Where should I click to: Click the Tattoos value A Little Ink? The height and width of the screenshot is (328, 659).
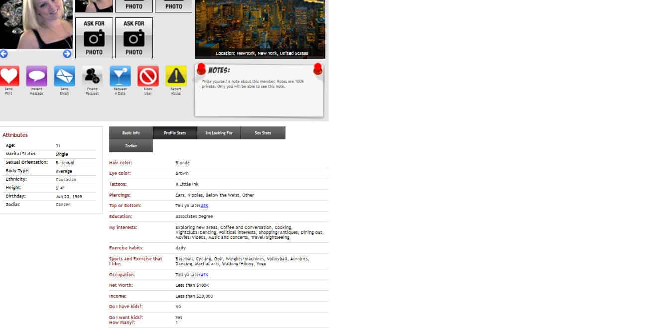(187, 184)
